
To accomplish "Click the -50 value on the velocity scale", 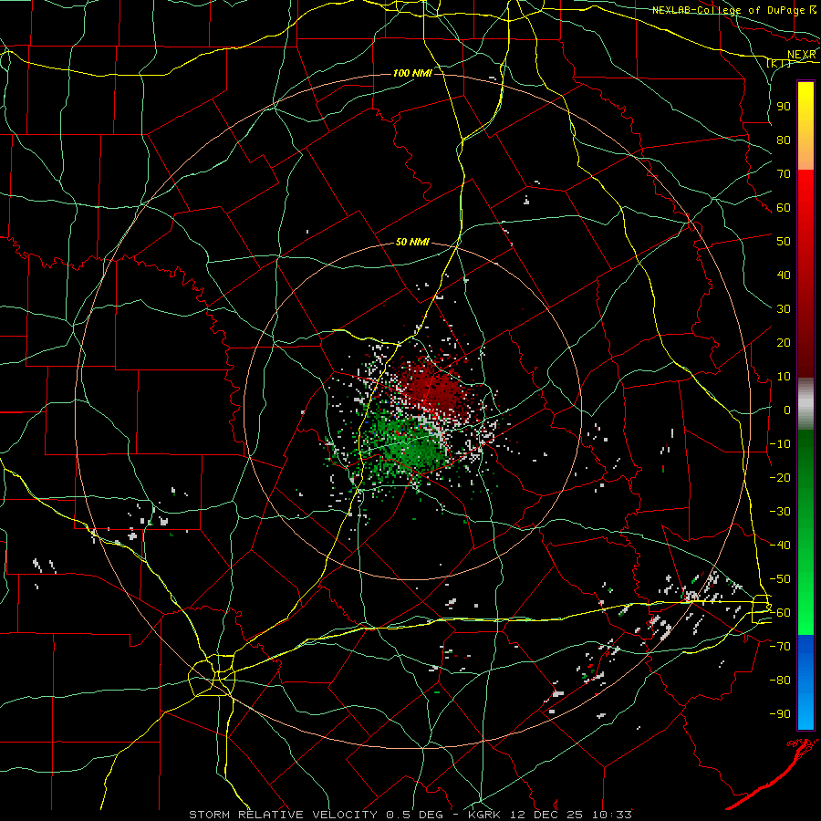I will point(780,579).
